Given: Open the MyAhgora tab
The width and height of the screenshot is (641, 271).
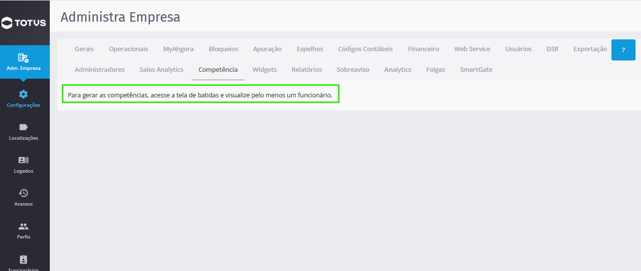Looking at the screenshot, I should [178, 49].
